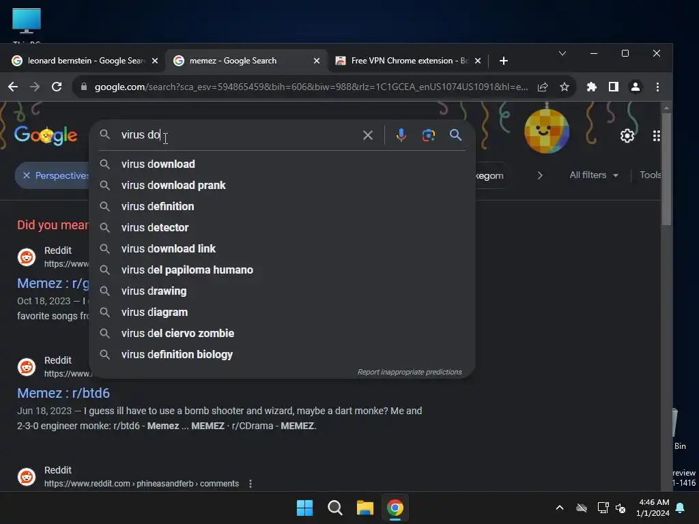
Task: Select suggestion virus del ciervo zombie
Action: tap(282, 333)
